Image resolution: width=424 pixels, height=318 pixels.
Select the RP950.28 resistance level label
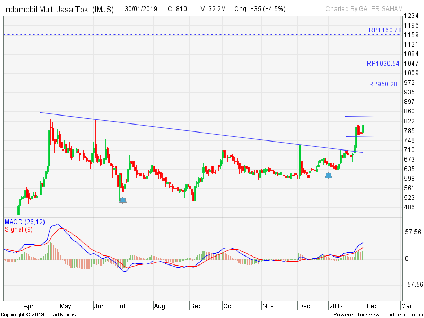tap(383, 84)
